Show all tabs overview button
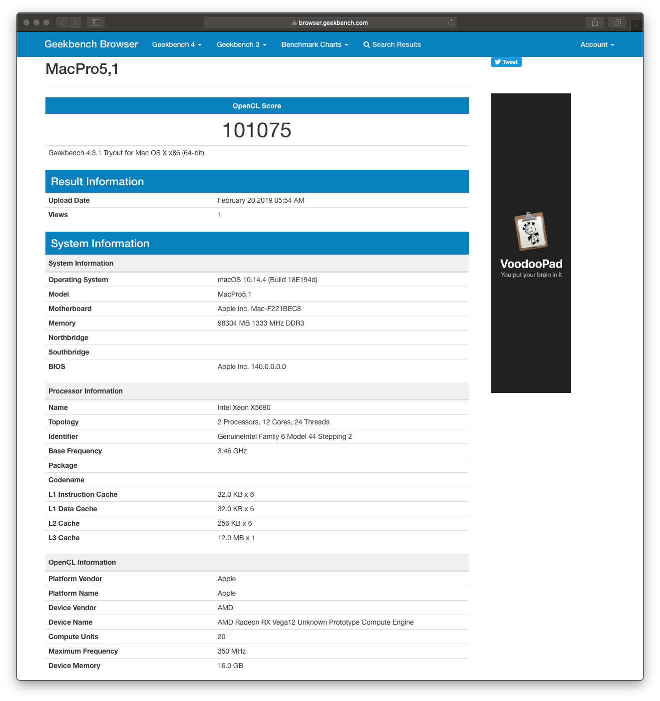The image size is (660, 701). point(618,22)
